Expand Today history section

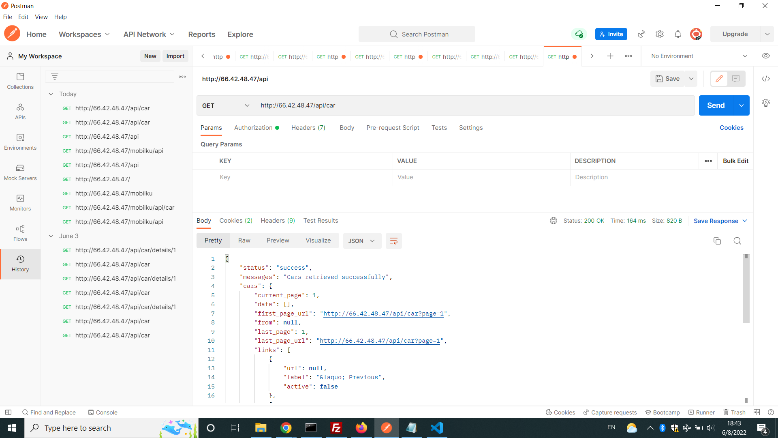[52, 94]
